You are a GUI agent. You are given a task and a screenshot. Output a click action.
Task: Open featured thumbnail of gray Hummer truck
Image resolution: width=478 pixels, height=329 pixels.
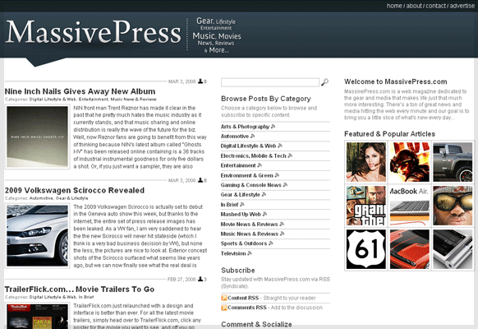453,162
